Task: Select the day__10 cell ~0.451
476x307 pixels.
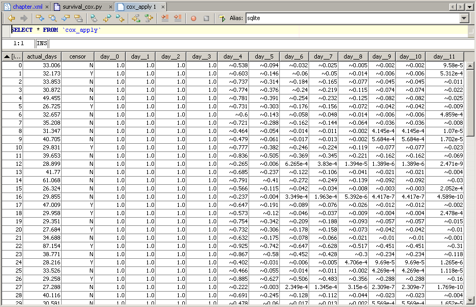Action: pyautogui.click(x=410, y=246)
